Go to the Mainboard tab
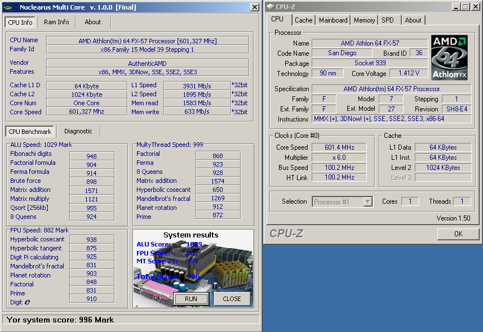The width and height of the screenshot is (483, 332). (x=333, y=20)
